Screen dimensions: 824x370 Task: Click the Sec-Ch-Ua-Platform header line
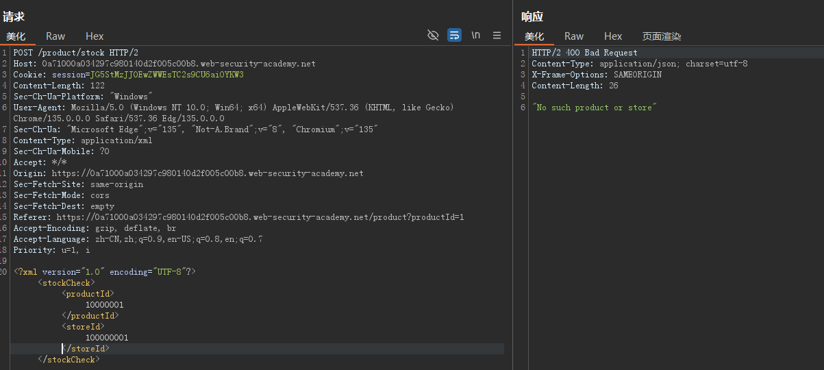82,97
